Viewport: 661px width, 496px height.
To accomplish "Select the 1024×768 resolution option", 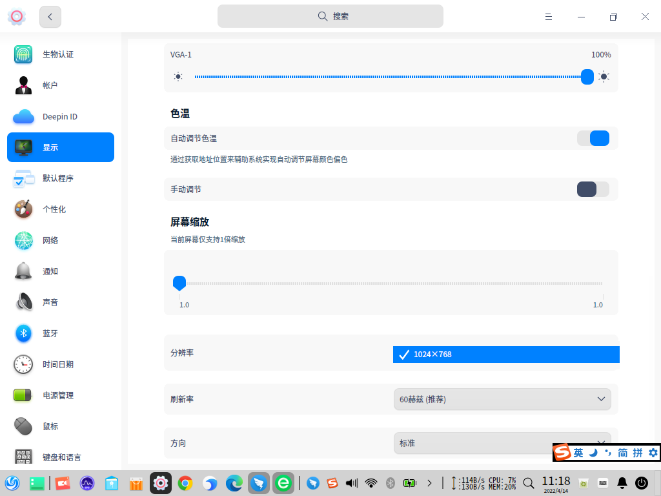I will (506, 354).
